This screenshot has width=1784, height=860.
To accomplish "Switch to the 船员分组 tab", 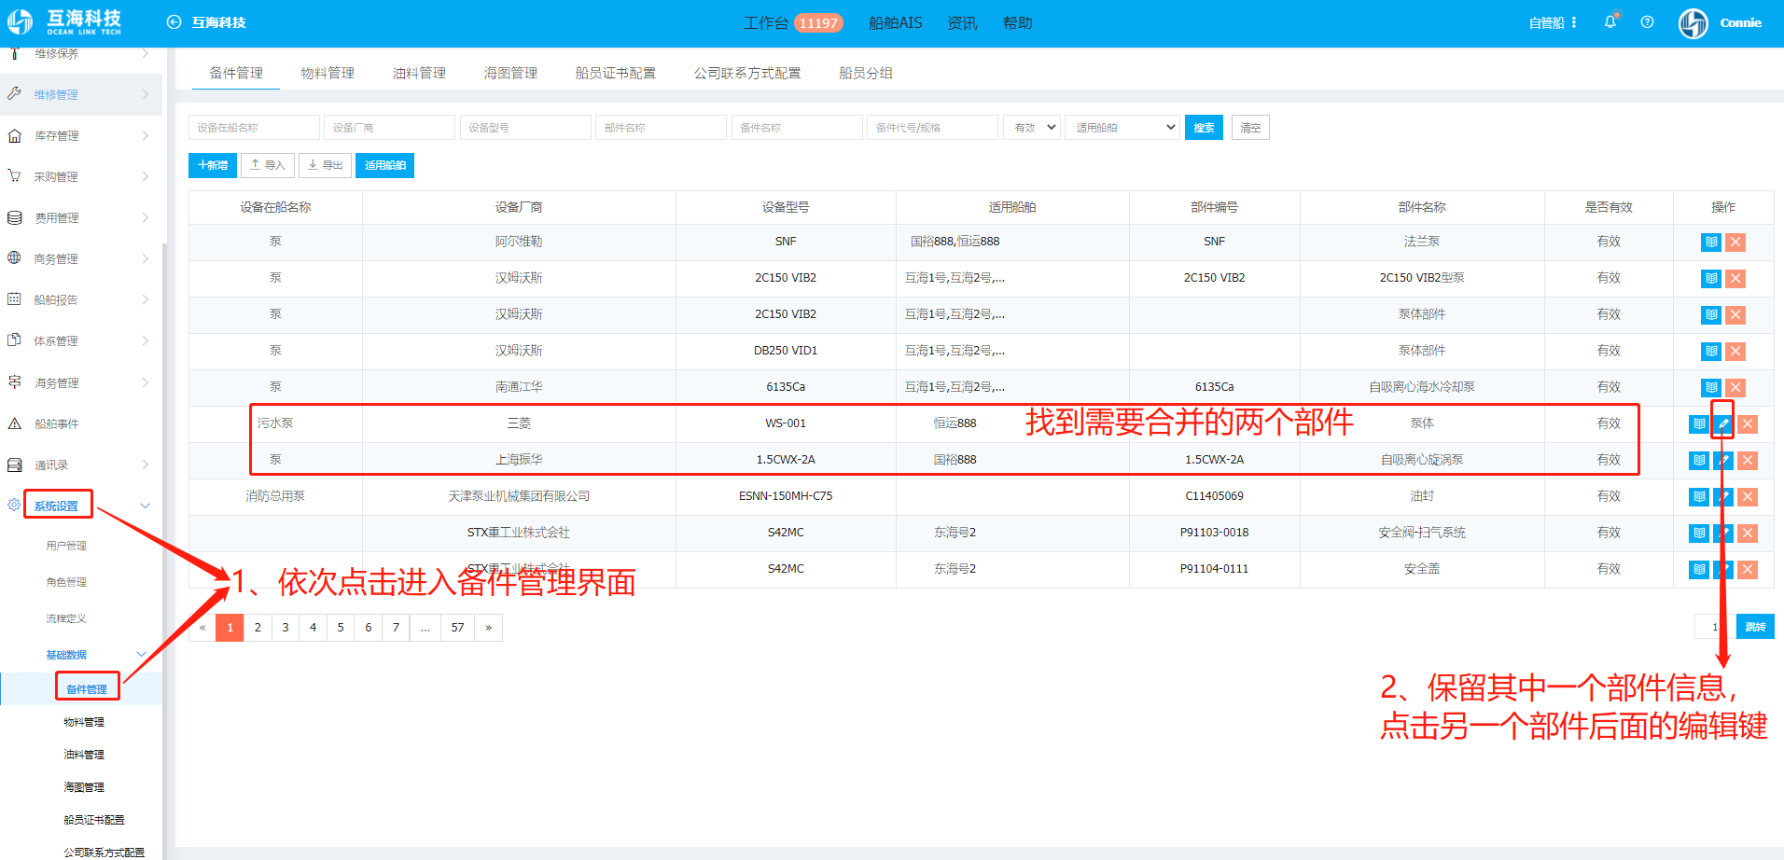I will pyautogui.click(x=866, y=73).
